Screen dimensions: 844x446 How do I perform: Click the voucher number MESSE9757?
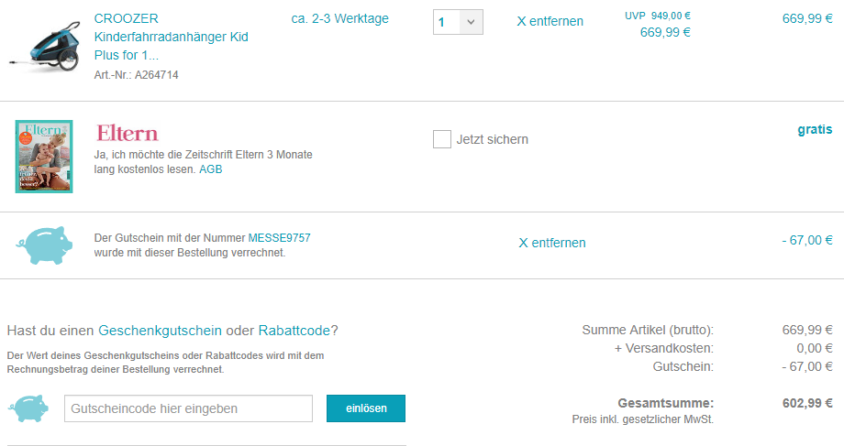tap(279, 238)
